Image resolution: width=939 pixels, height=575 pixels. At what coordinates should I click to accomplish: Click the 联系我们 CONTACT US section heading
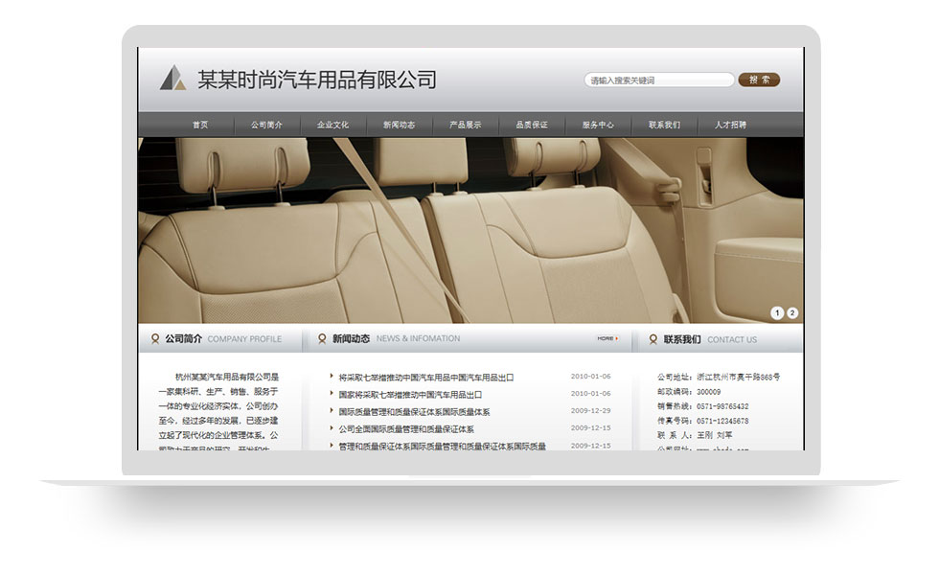pos(710,339)
